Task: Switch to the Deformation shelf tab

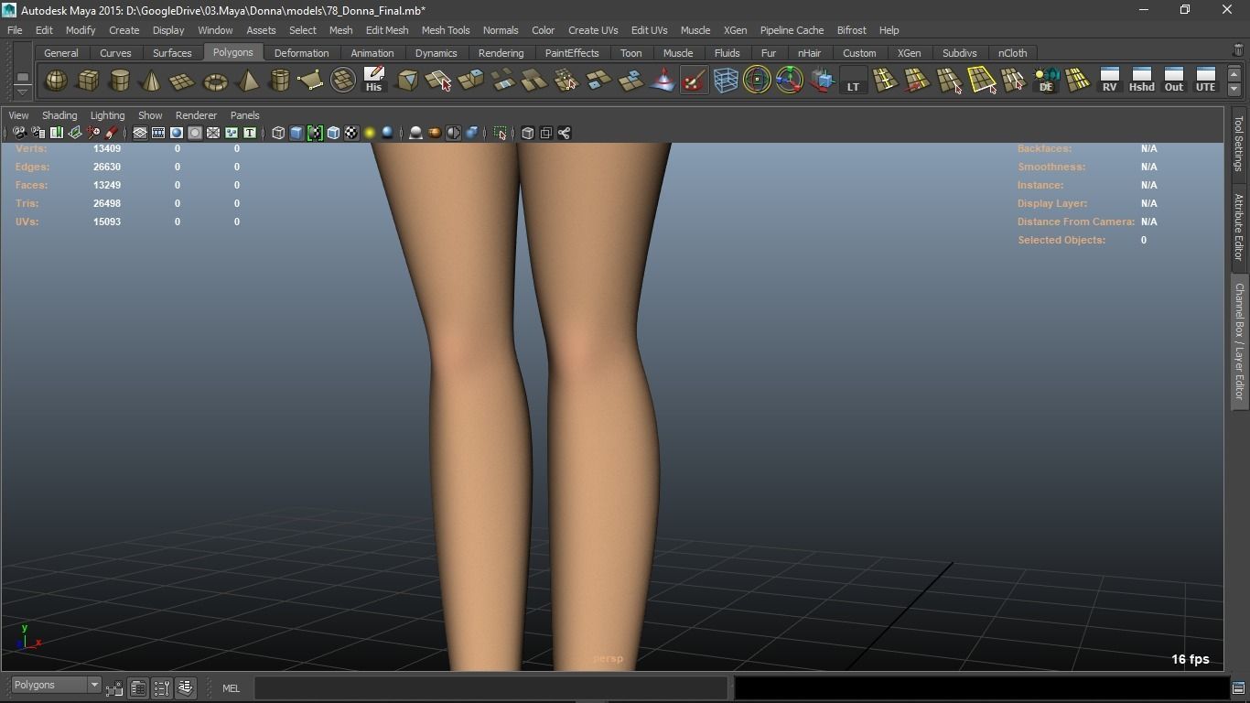Action: pyautogui.click(x=301, y=53)
